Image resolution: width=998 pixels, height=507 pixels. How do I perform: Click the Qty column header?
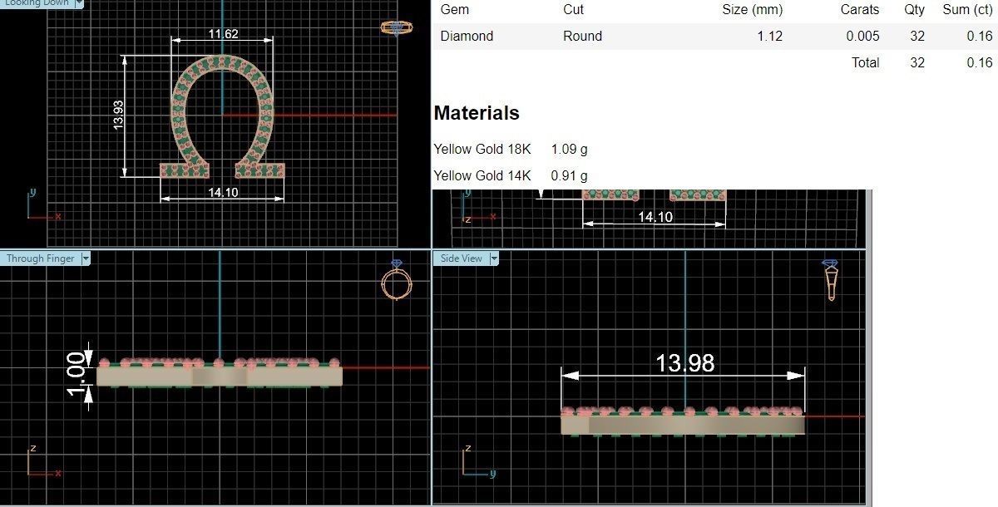click(915, 10)
